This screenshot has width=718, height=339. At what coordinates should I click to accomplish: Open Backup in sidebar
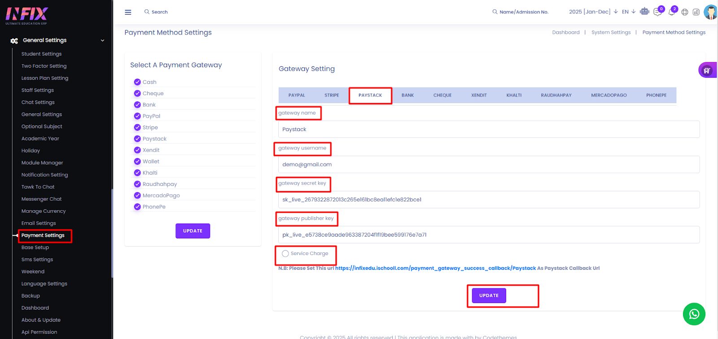31,296
